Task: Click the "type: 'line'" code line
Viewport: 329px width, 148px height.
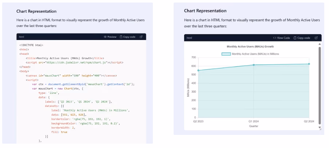Action: point(49,93)
